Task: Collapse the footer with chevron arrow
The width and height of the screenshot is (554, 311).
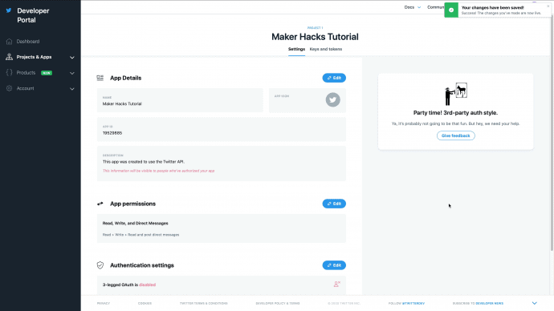Action: click(535, 303)
